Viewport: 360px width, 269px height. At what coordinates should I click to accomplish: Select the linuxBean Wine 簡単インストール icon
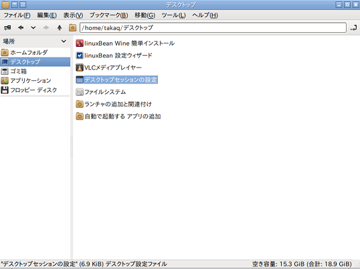(x=80, y=43)
